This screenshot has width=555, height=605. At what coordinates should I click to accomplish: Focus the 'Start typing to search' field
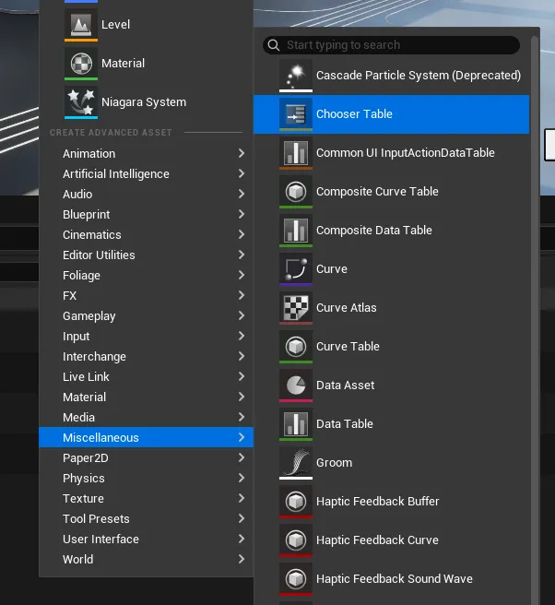pos(391,45)
